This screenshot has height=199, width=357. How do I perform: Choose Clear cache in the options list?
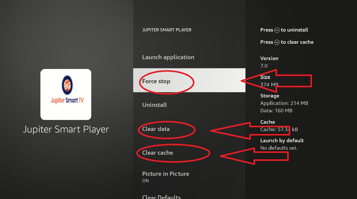click(158, 153)
